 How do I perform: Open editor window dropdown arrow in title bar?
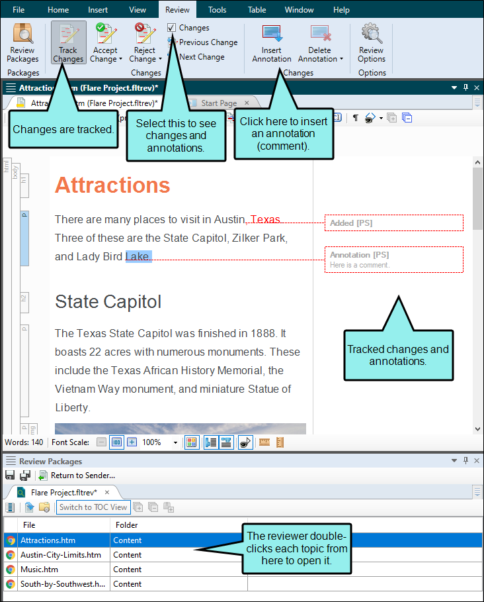point(454,88)
